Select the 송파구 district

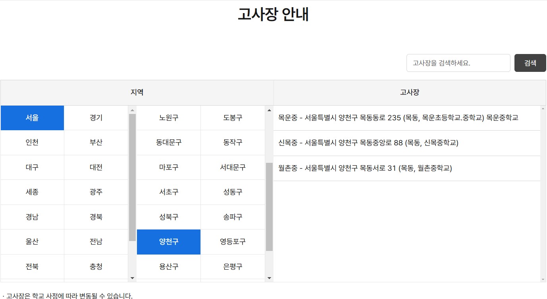(233, 217)
